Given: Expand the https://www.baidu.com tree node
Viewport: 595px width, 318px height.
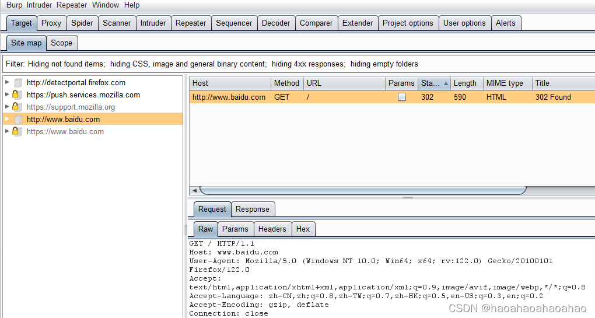Looking at the screenshot, I should [7, 131].
